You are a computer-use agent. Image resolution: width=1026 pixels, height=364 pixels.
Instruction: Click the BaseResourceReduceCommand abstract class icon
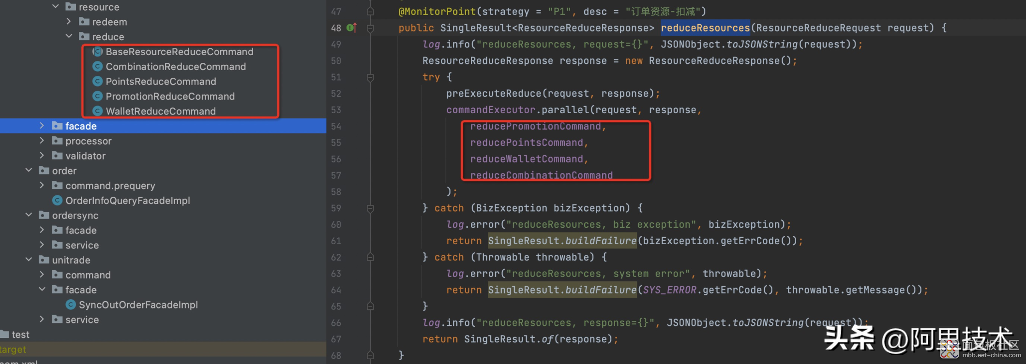97,52
